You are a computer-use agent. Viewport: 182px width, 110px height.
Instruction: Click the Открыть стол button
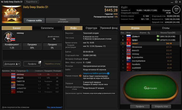point(161,106)
